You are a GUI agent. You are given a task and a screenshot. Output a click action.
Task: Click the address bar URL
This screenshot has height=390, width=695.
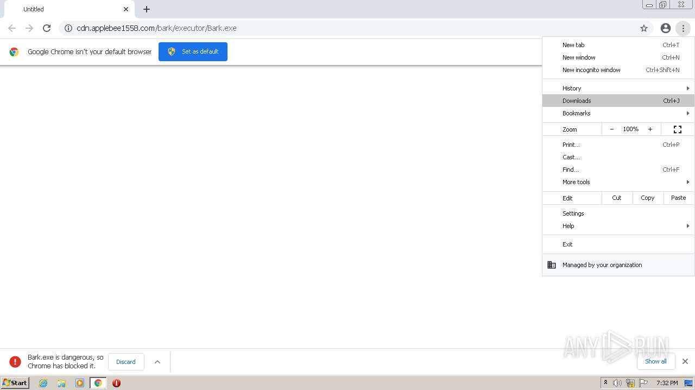tap(156, 28)
